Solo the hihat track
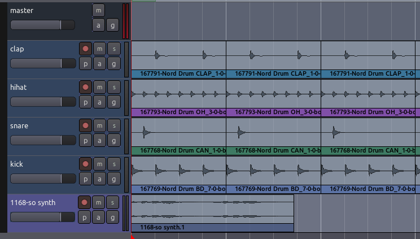 114,87
